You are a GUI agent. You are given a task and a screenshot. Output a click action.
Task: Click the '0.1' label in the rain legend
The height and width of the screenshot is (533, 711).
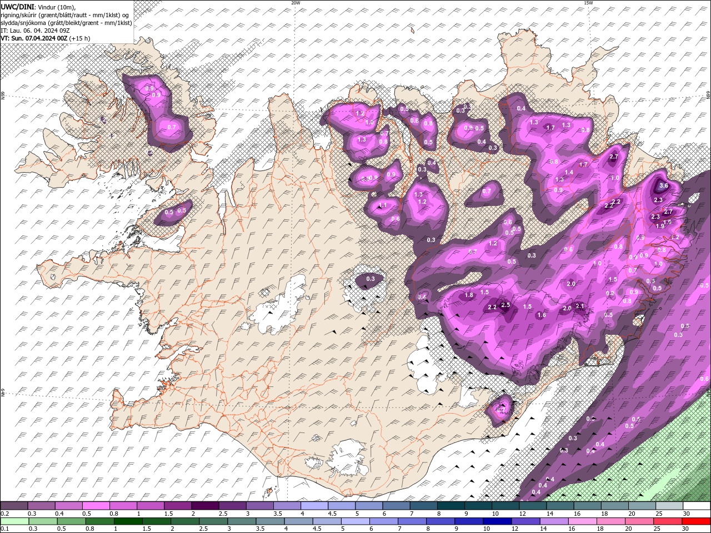click(x=4, y=529)
